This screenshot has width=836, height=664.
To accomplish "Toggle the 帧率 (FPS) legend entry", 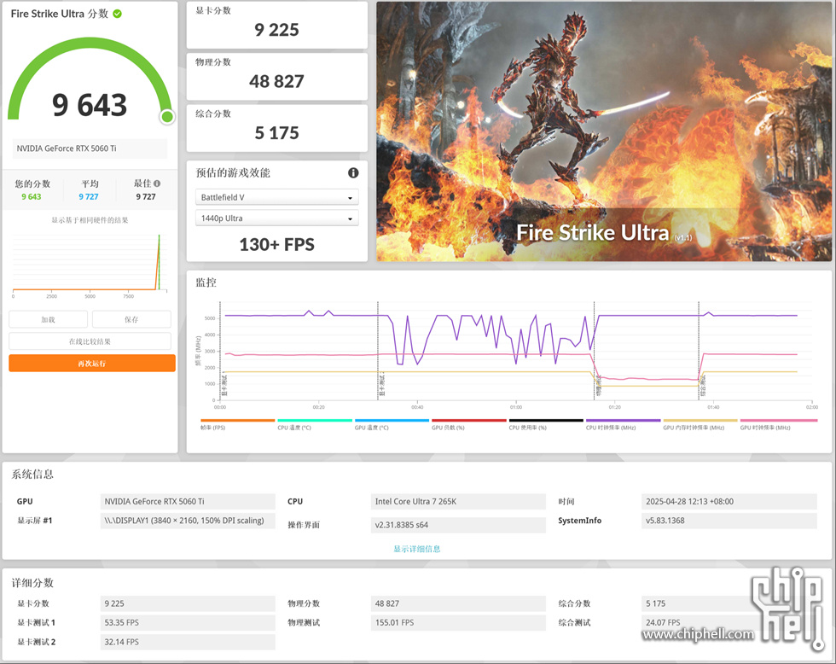I will (x=237, y=424).
